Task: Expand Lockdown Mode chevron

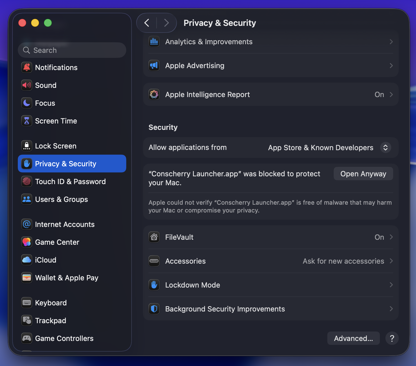Action: point(391,285)
